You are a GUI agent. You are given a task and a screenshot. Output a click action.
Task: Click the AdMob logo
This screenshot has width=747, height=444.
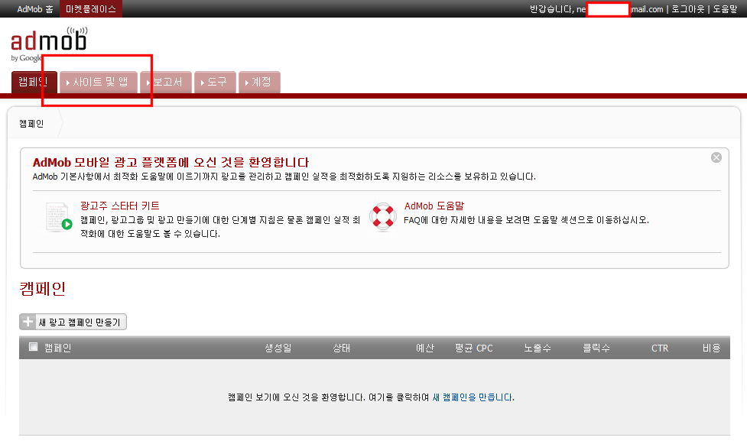pos(49,45)
